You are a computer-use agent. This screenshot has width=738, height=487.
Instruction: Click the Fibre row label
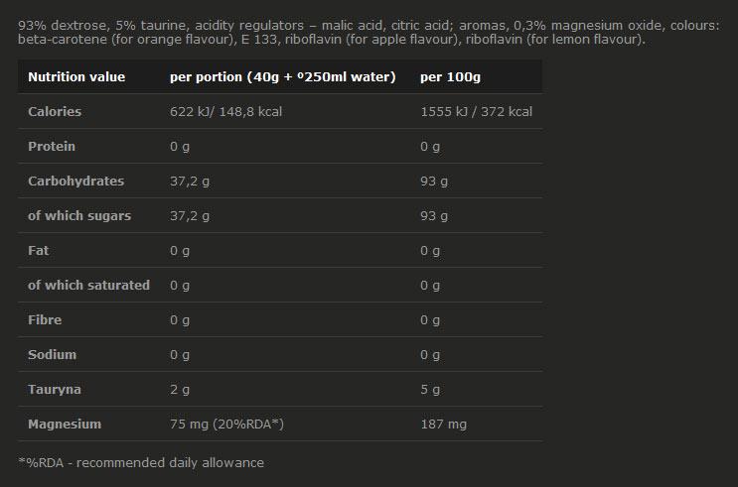click(x=45, y=319)
